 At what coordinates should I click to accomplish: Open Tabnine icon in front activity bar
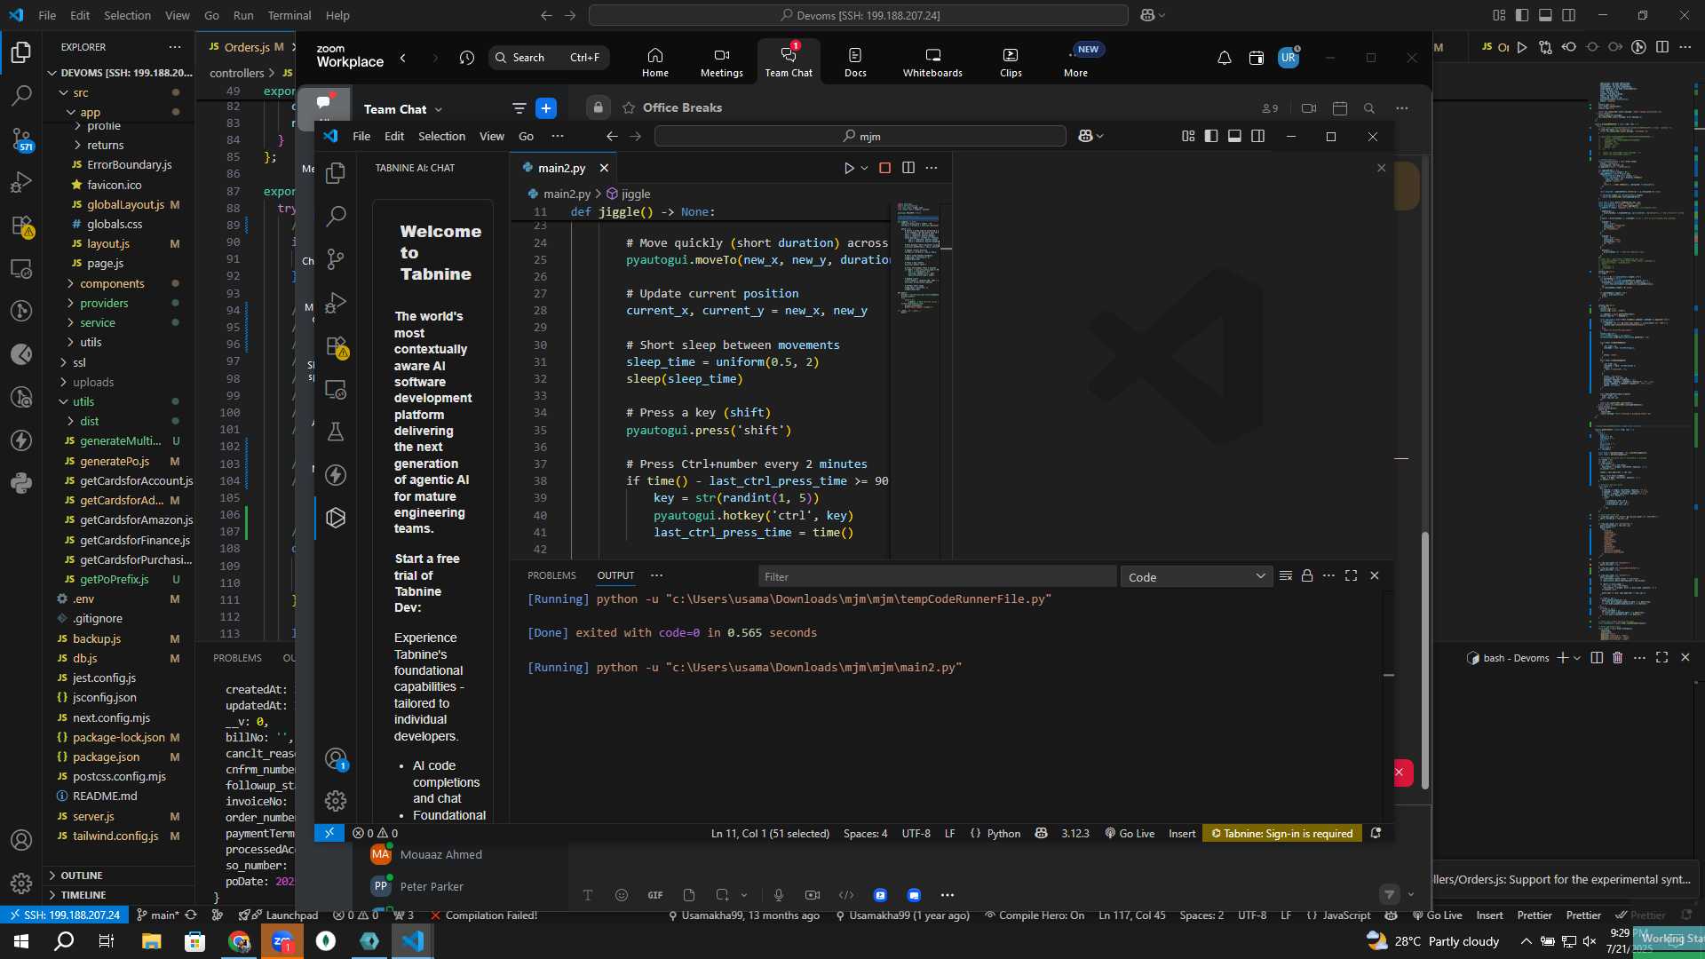(x=336, y=518)
